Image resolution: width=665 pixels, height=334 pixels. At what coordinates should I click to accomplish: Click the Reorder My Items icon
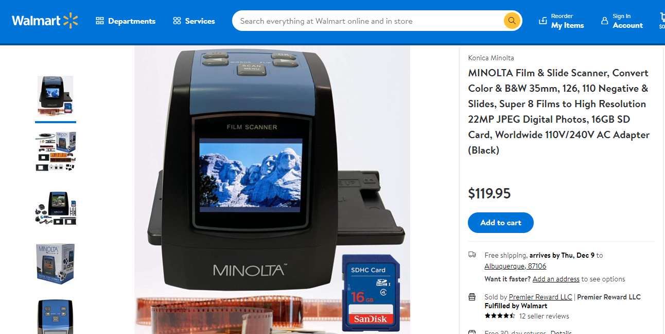click(543, 21)
